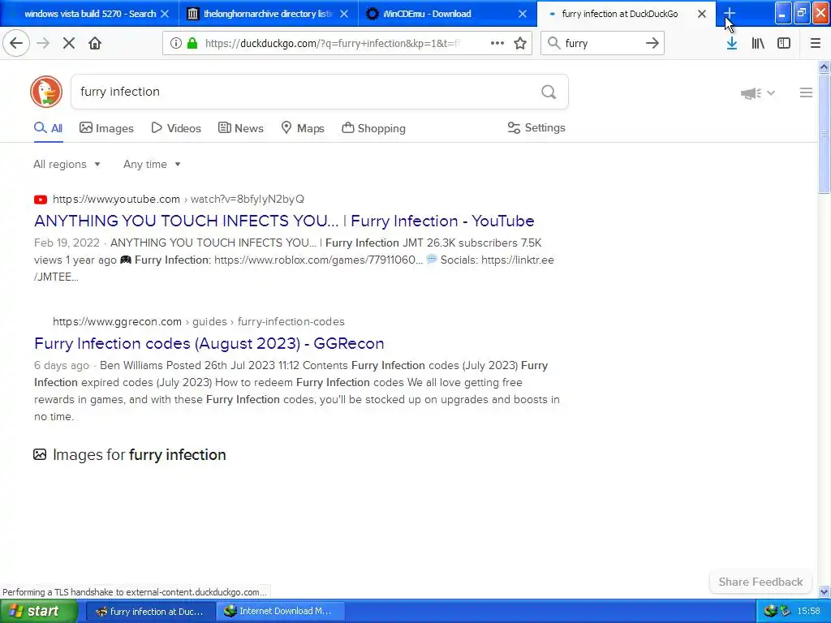
Task: Select the Videos search tab
Action: point(176,128)
